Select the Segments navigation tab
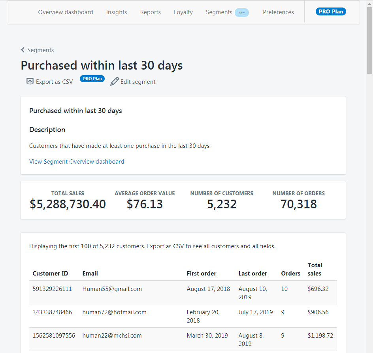Image resolution: width=373 pixels, height=353 pixels. coord(219,12)
